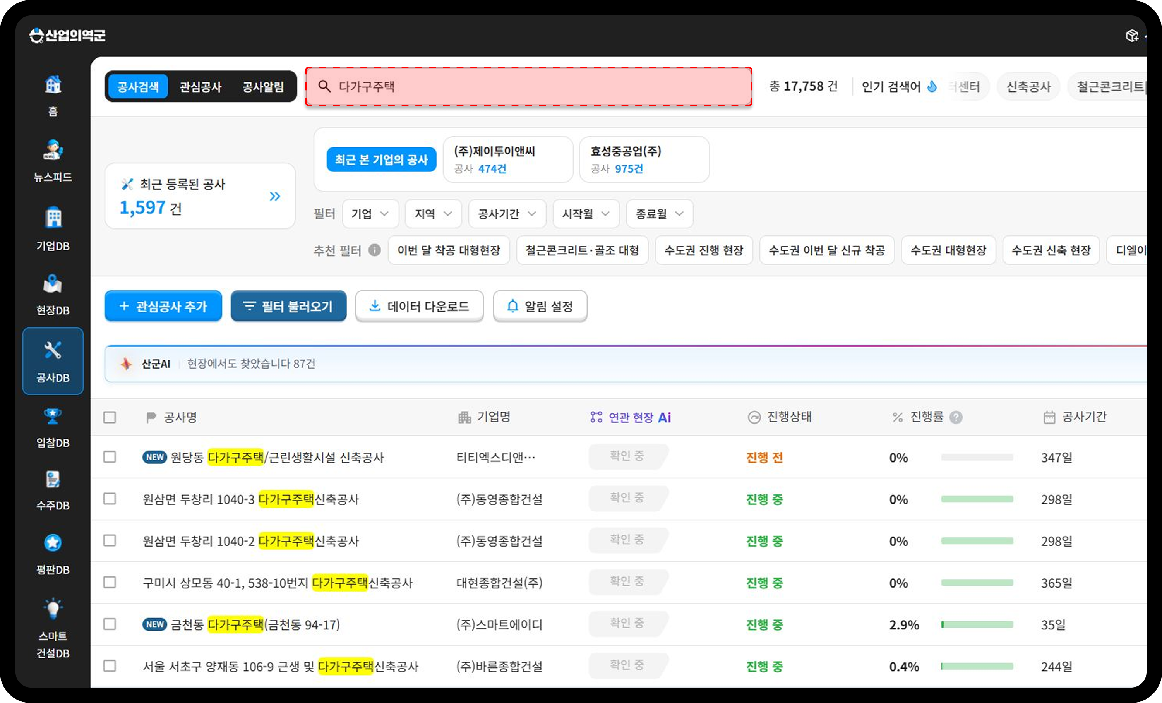Image resolution: width=1162 pixels, height=703 pixels.
Task: Open the 지역 filter dropdown
Action: click(434, 214)
